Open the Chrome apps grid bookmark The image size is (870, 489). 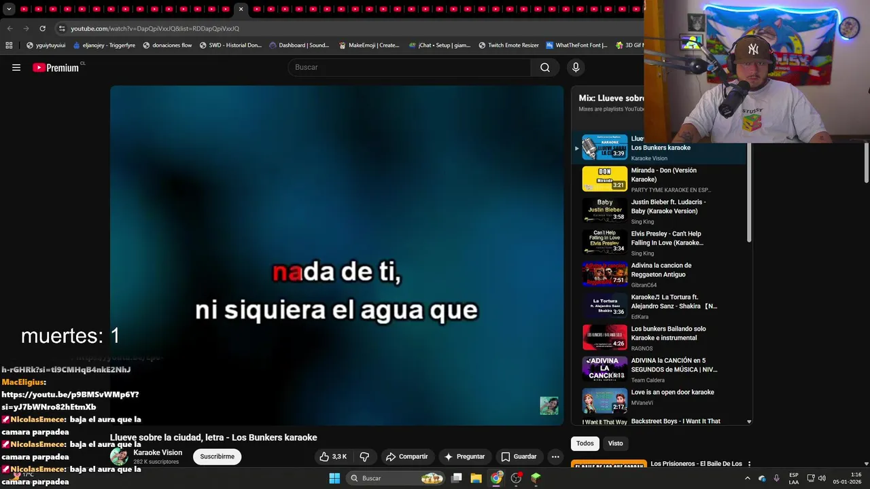coord(9,45)
